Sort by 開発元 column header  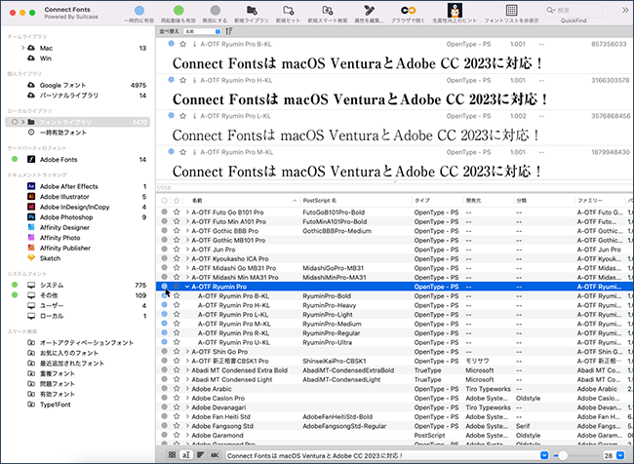[x=489, y=201]
